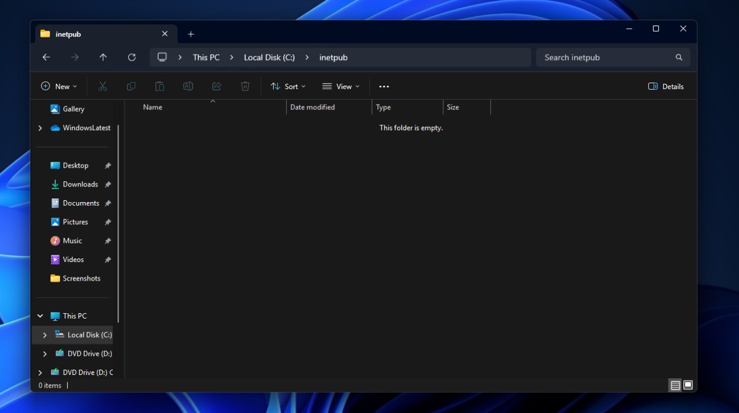Open This PC from the breadcrumb bar

coord(206,57)
